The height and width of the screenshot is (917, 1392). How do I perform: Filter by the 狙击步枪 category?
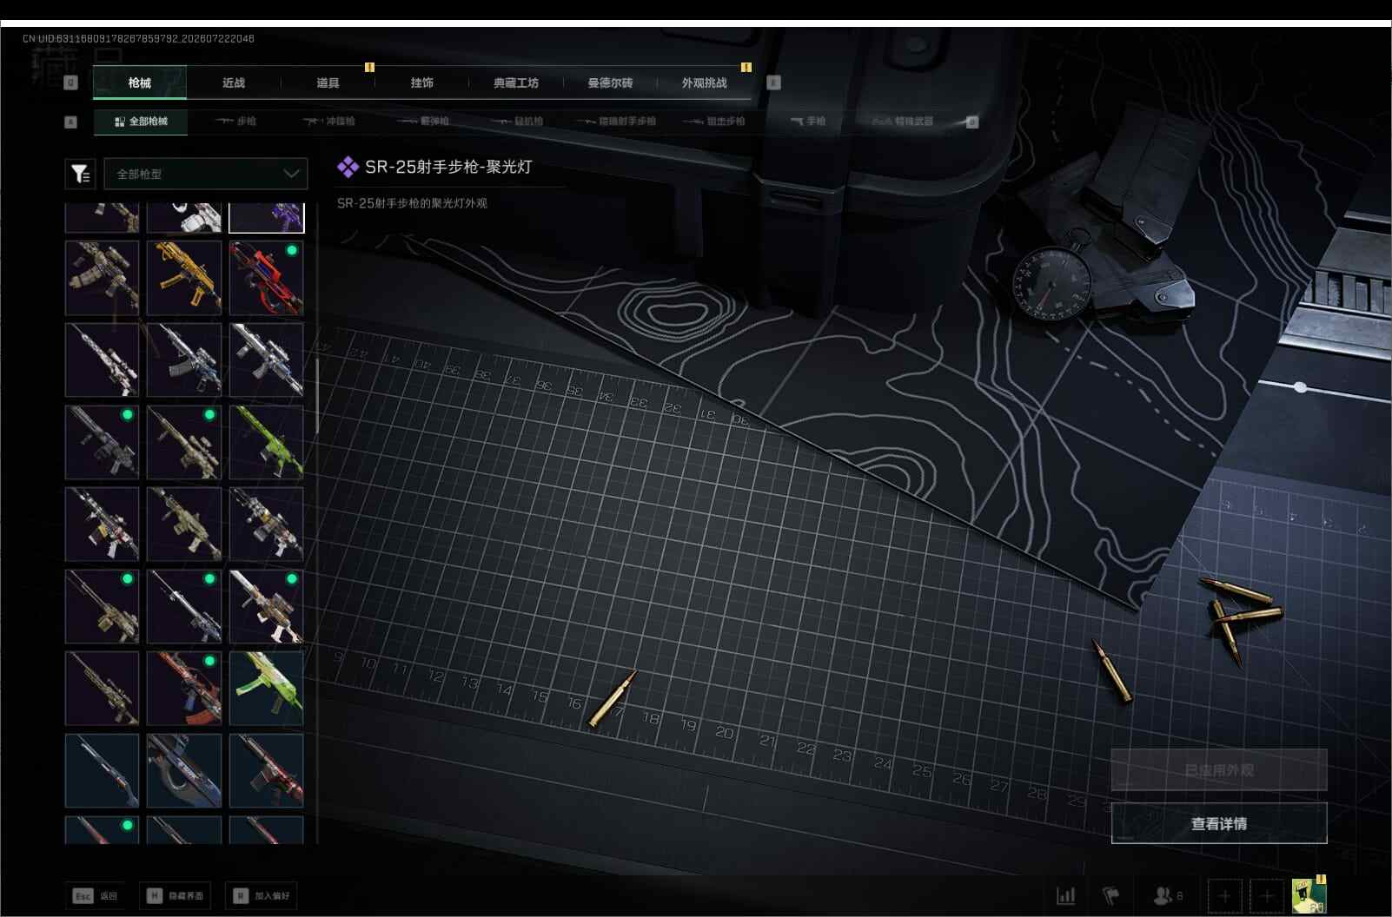715,122
